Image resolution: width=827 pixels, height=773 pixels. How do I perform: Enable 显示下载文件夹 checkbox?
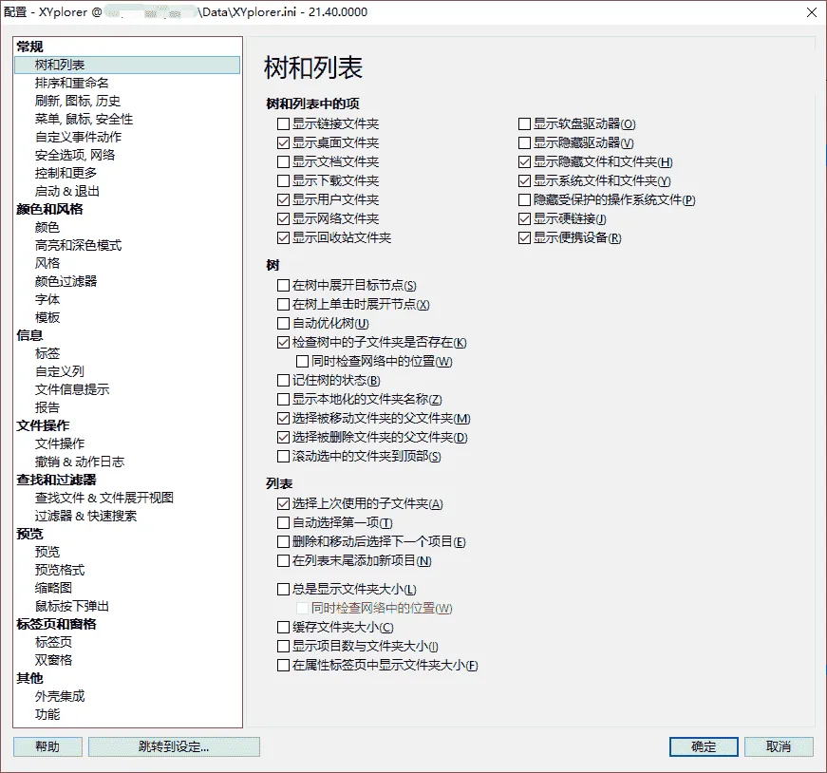(x=283, y=181)
